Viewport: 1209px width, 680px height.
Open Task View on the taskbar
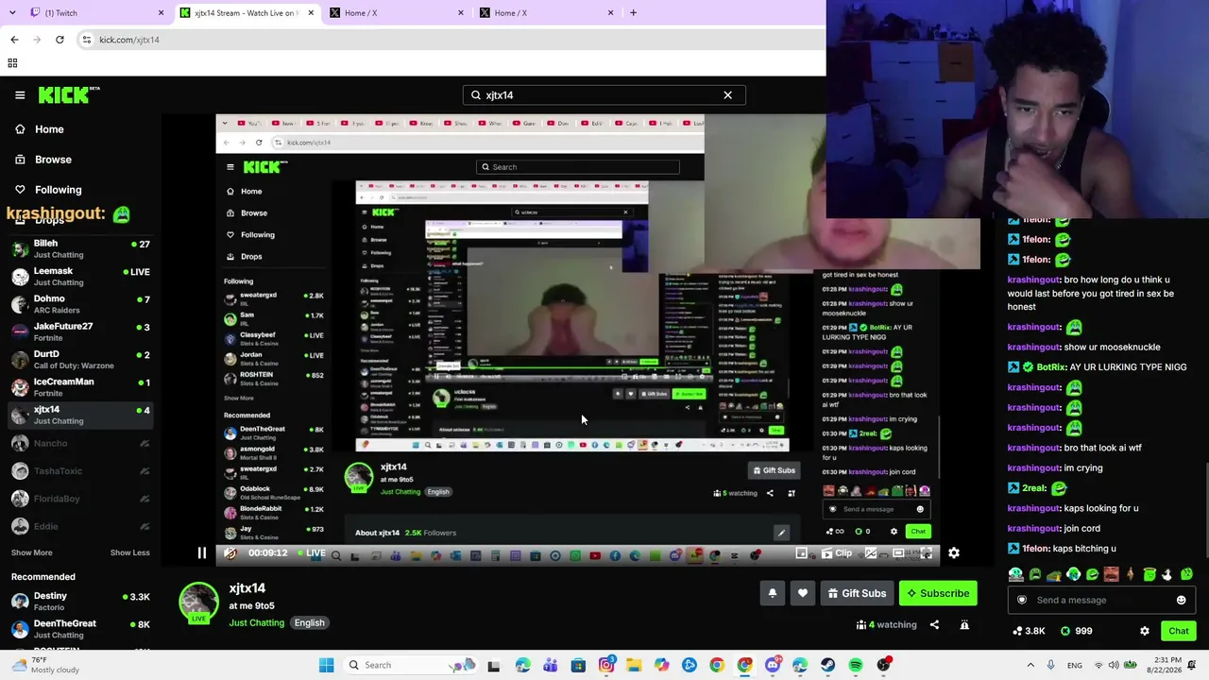tap(493, 665)
